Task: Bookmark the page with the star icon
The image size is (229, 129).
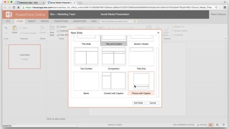Action: pyautogui.click(x=220, y=7)
